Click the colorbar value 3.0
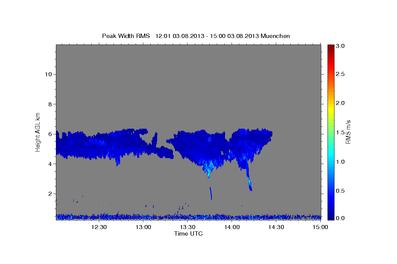This screenshot has height=264, width=397. 340,46
